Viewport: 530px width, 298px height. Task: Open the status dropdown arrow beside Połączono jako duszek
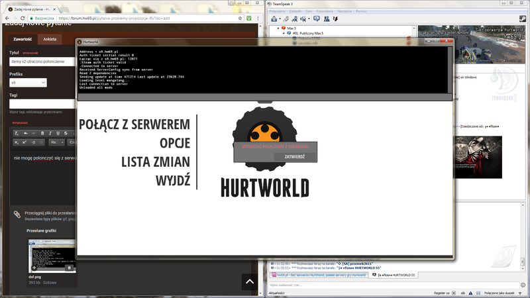(x=520, y=293)
